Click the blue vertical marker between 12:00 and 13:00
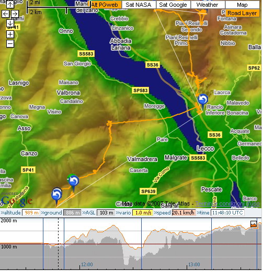The image size is (263, 272). [141, 244]
